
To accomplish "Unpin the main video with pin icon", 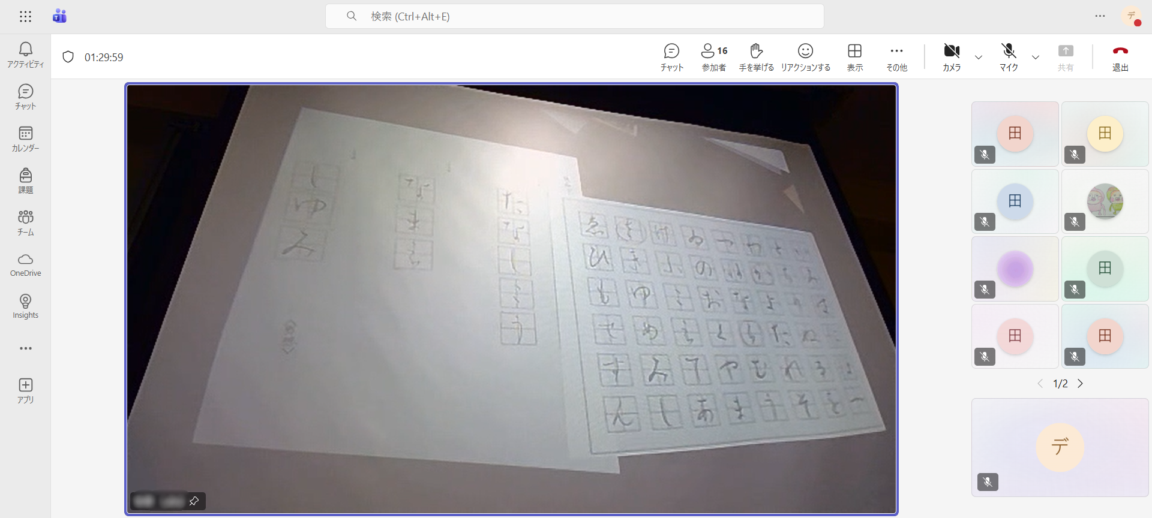I will tap(194, 501).
